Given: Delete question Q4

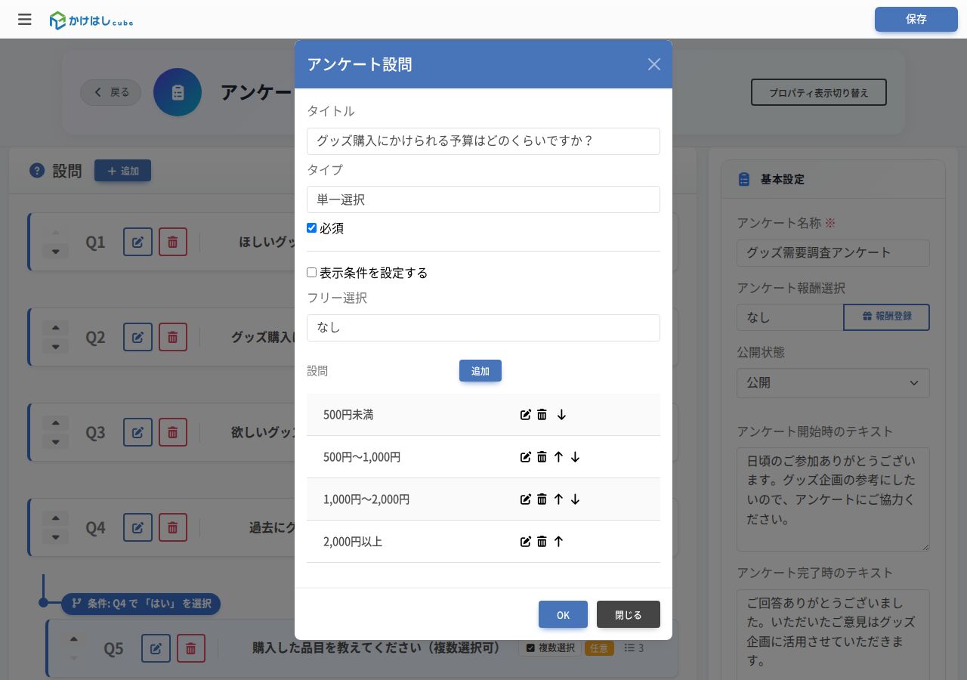Looking at the screenshot, I should [x=172, y=527].
